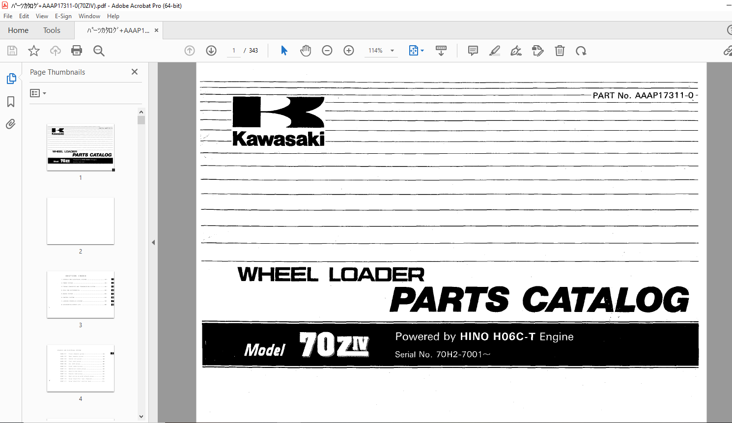Open the File menu
The image size is (732, 423).
click(x=8, y=16)
